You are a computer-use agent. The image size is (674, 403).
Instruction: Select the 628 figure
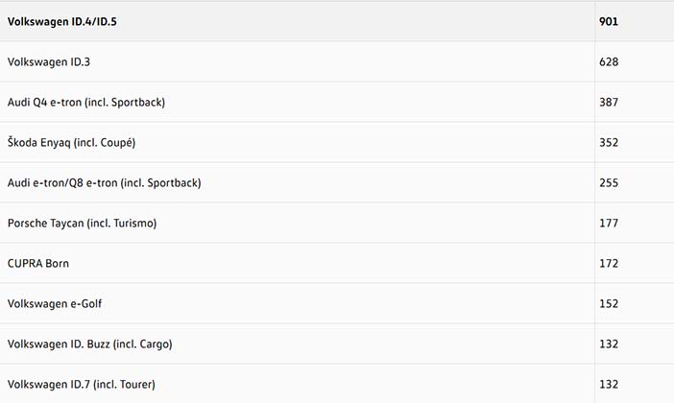click(608, 61)
